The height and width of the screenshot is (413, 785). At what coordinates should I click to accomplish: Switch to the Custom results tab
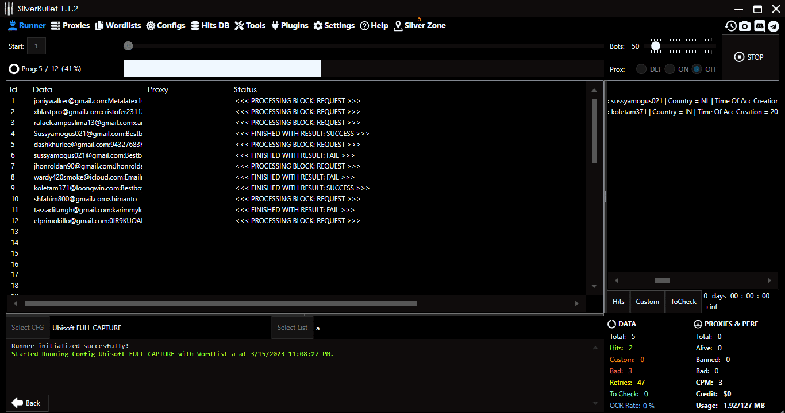pyautogui.click(x=647, y=301)
